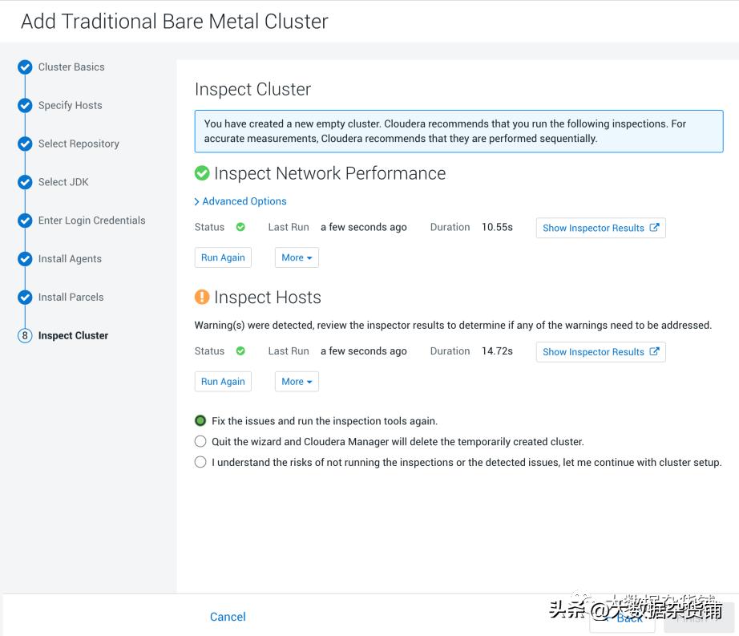The height and width of the screenshot is (636, 739).
Task: Select 'I understand the risks' radio option
Action: point(200,463)
